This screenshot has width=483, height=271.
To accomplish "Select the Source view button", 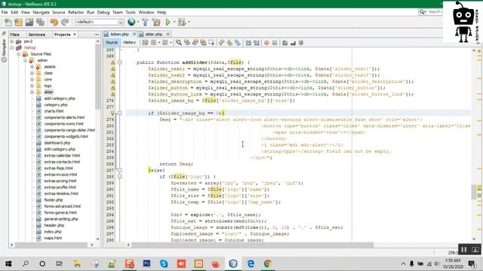I will click(112, 42).
